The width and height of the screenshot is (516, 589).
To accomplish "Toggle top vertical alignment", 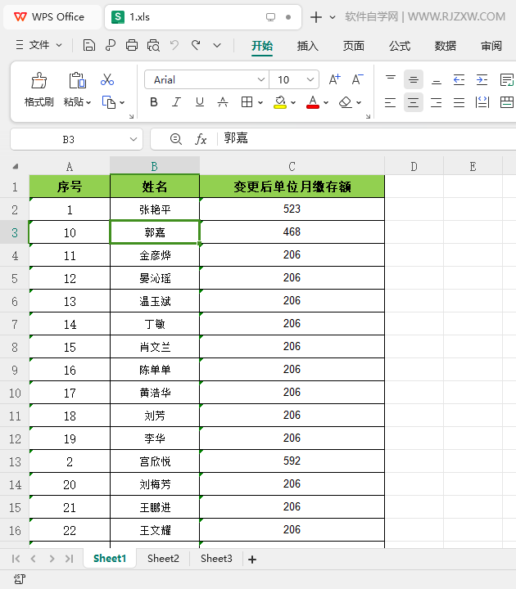I will click(391, 79).
